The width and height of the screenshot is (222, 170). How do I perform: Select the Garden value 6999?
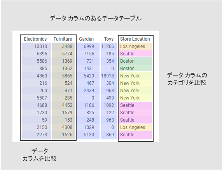point(89,46)
